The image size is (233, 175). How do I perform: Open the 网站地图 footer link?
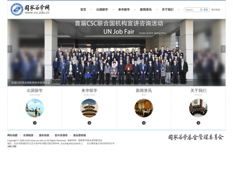point(12,135)
